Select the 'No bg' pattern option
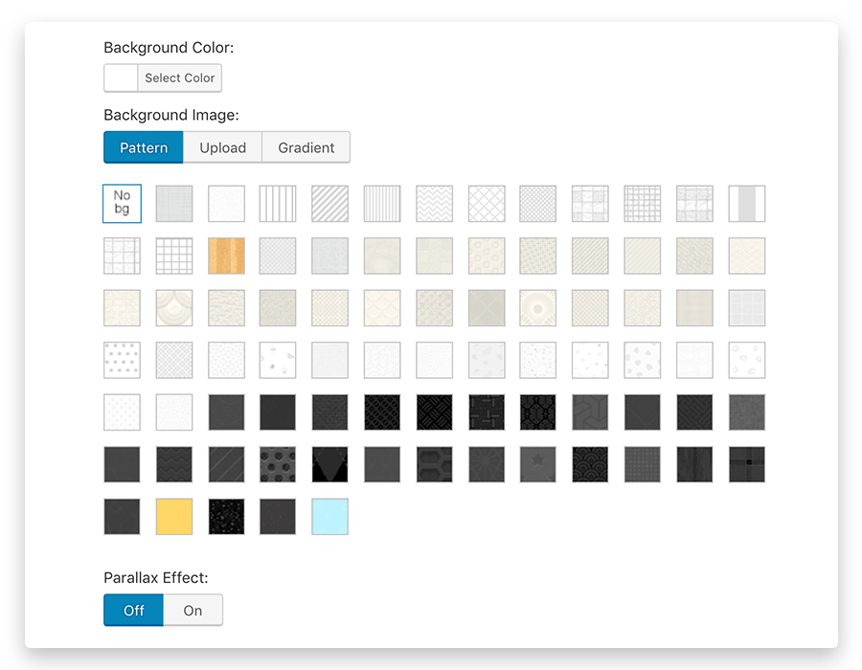The image size is (862, 670). tap(122, 203)
